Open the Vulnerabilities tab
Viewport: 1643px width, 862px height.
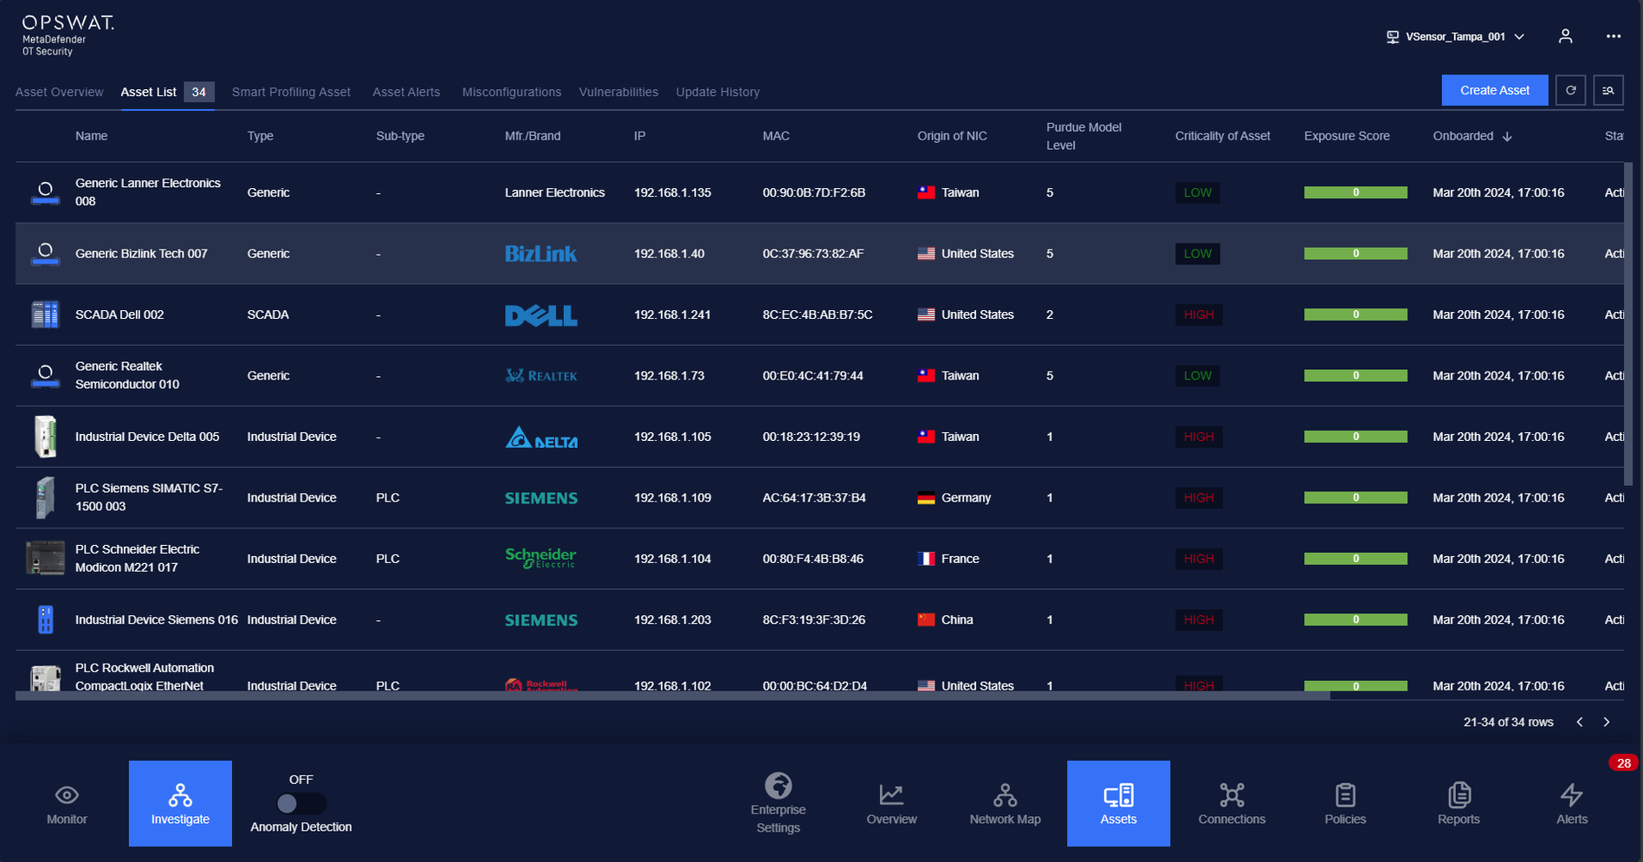[618, 92]
